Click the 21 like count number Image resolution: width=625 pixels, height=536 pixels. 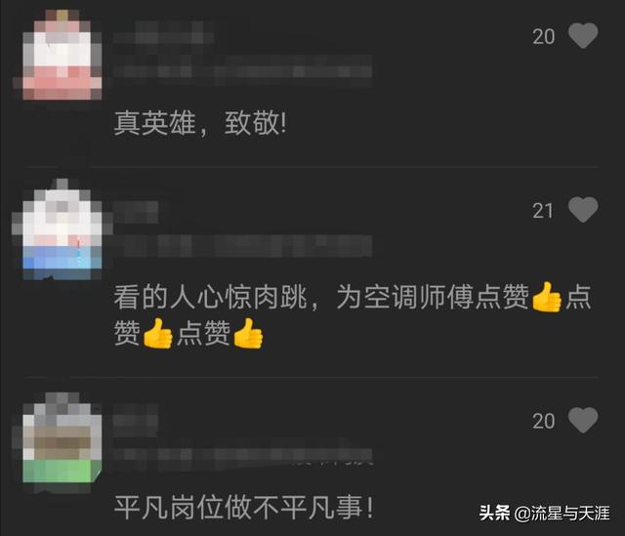543,211
